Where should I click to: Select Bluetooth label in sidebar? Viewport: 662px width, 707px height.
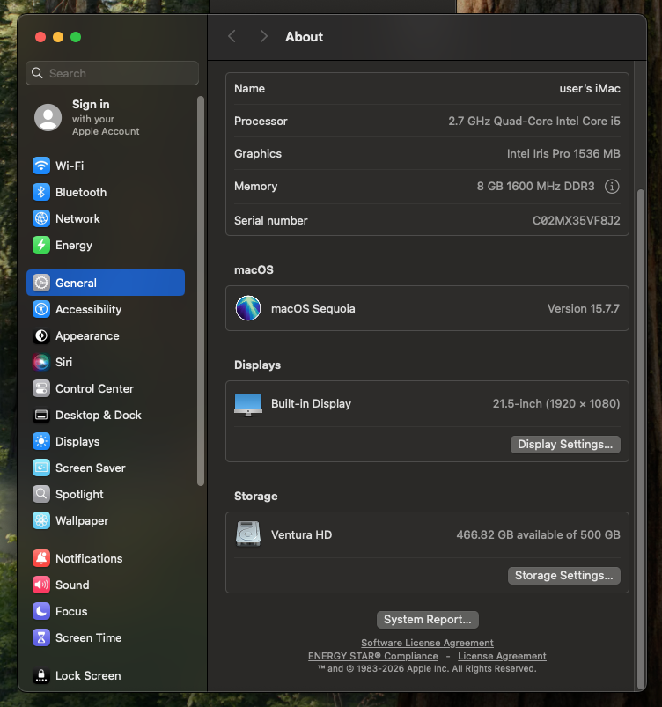pyautogui.click(x=81, y=193)
